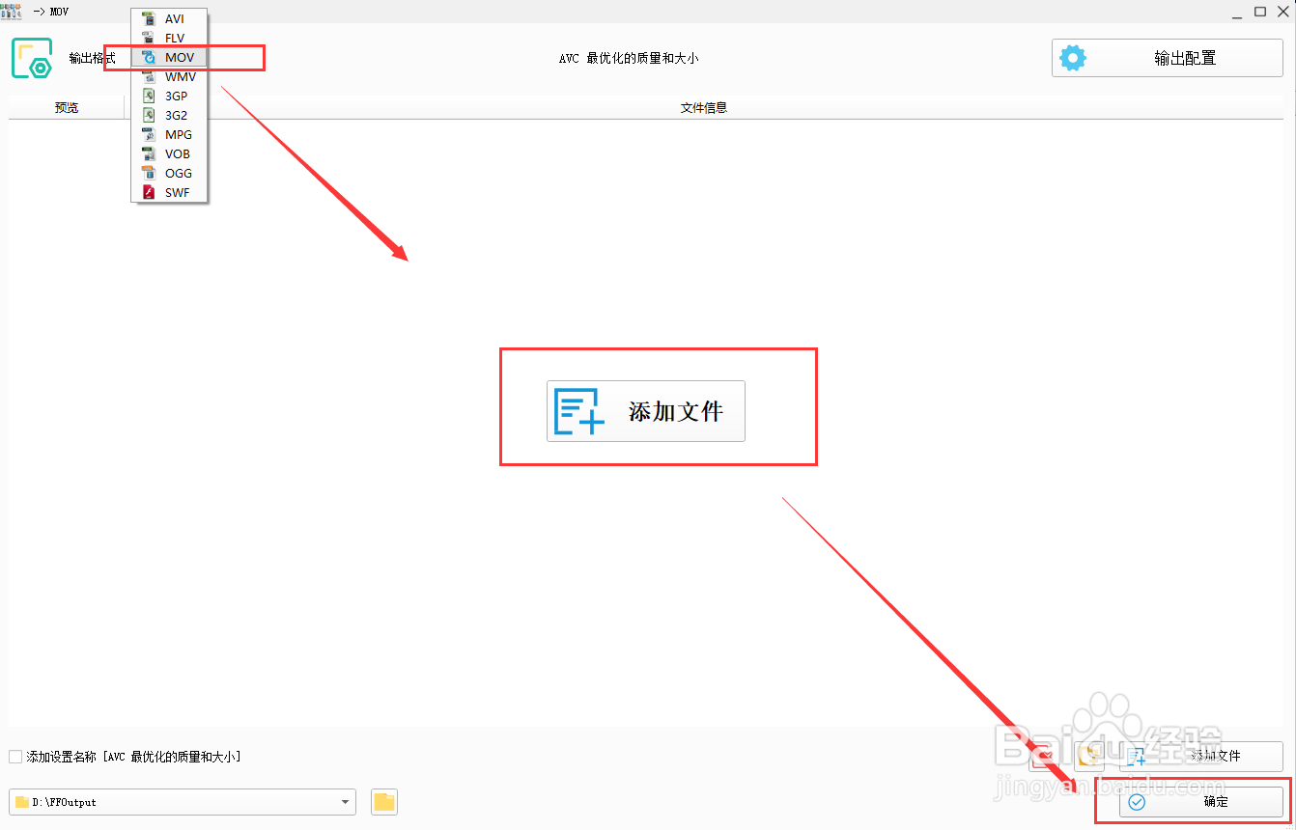The width and height of the screenshot is (1296, 830).
Task: Click the yellow add-folder icon at bottom right
Action: click(1088, 757)
